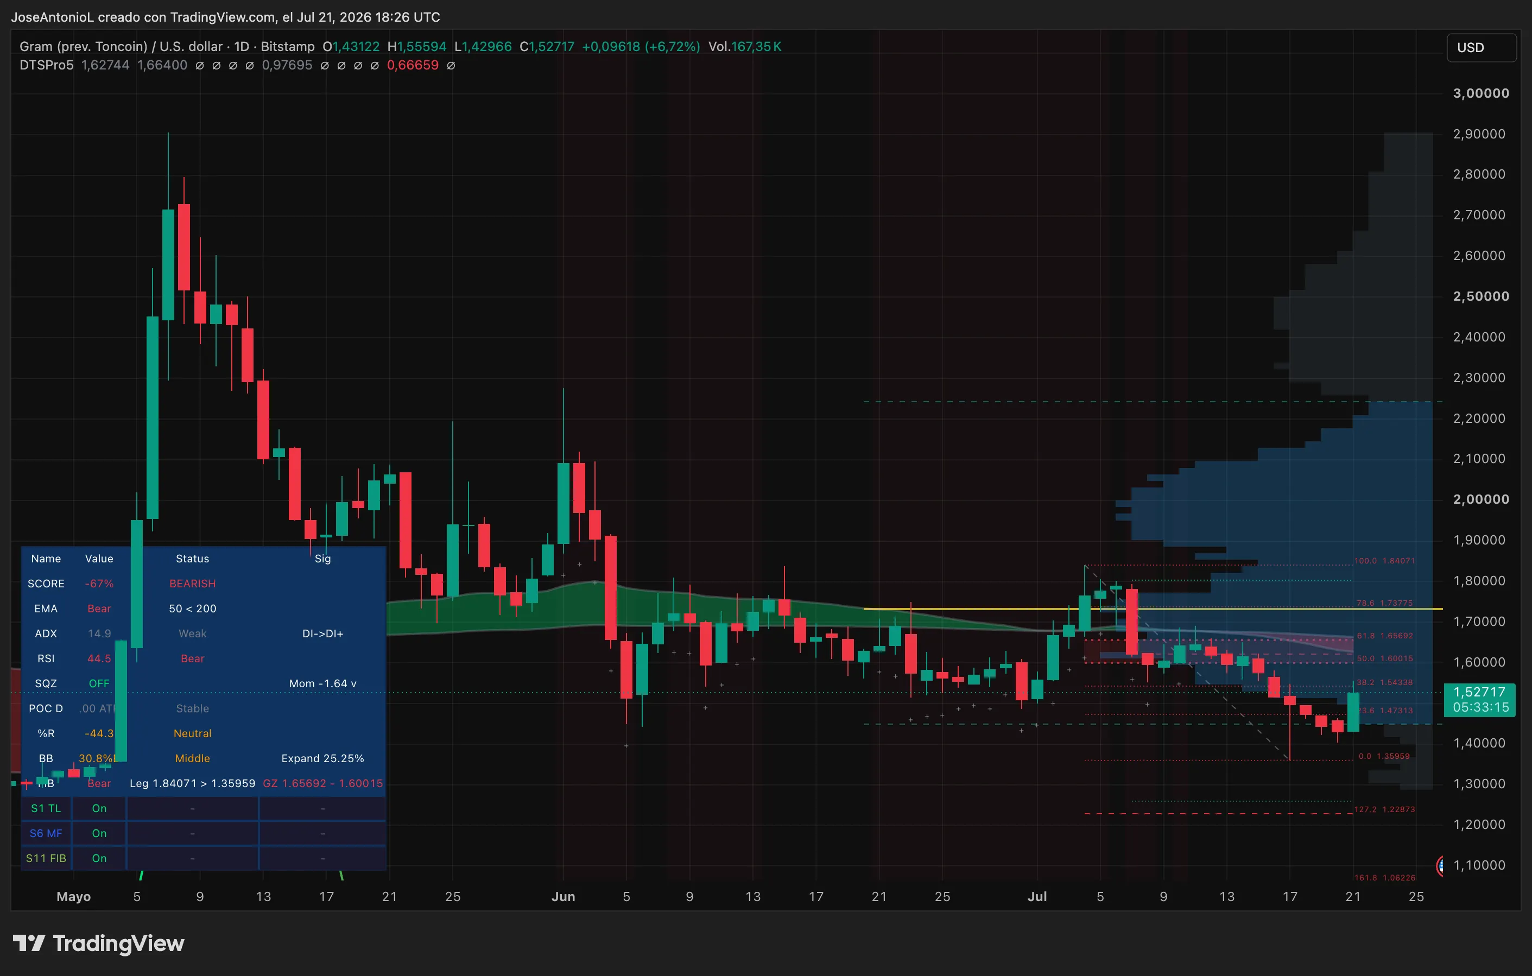Click the TradingView logo at bottom left
Image resolution: width=1532 pixels, height=976 pixels.
coord(99,943)
